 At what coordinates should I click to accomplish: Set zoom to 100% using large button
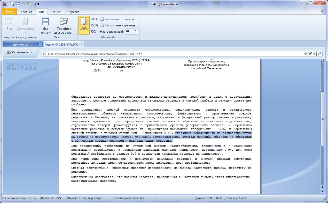[84, 25]
